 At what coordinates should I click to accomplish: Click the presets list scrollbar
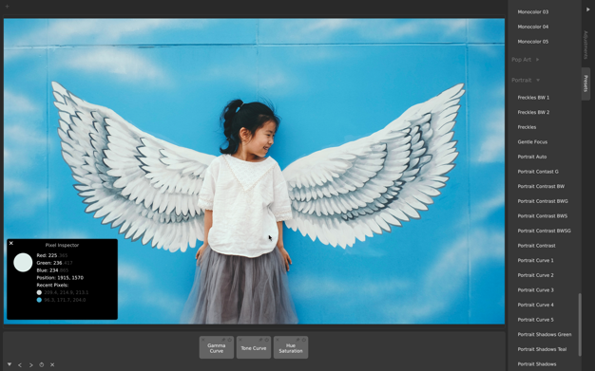[x=580, y=325]
